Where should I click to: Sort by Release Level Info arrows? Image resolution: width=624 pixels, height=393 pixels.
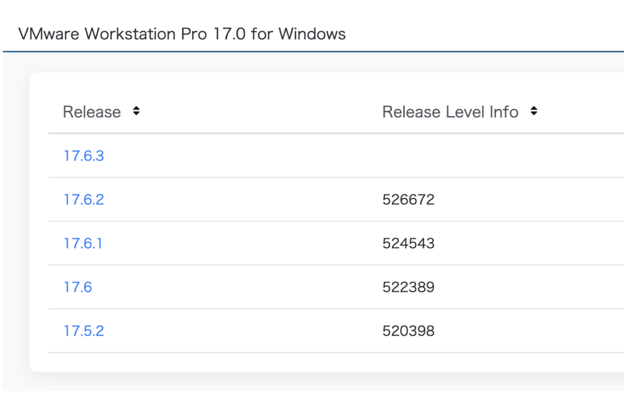[534, 111]
